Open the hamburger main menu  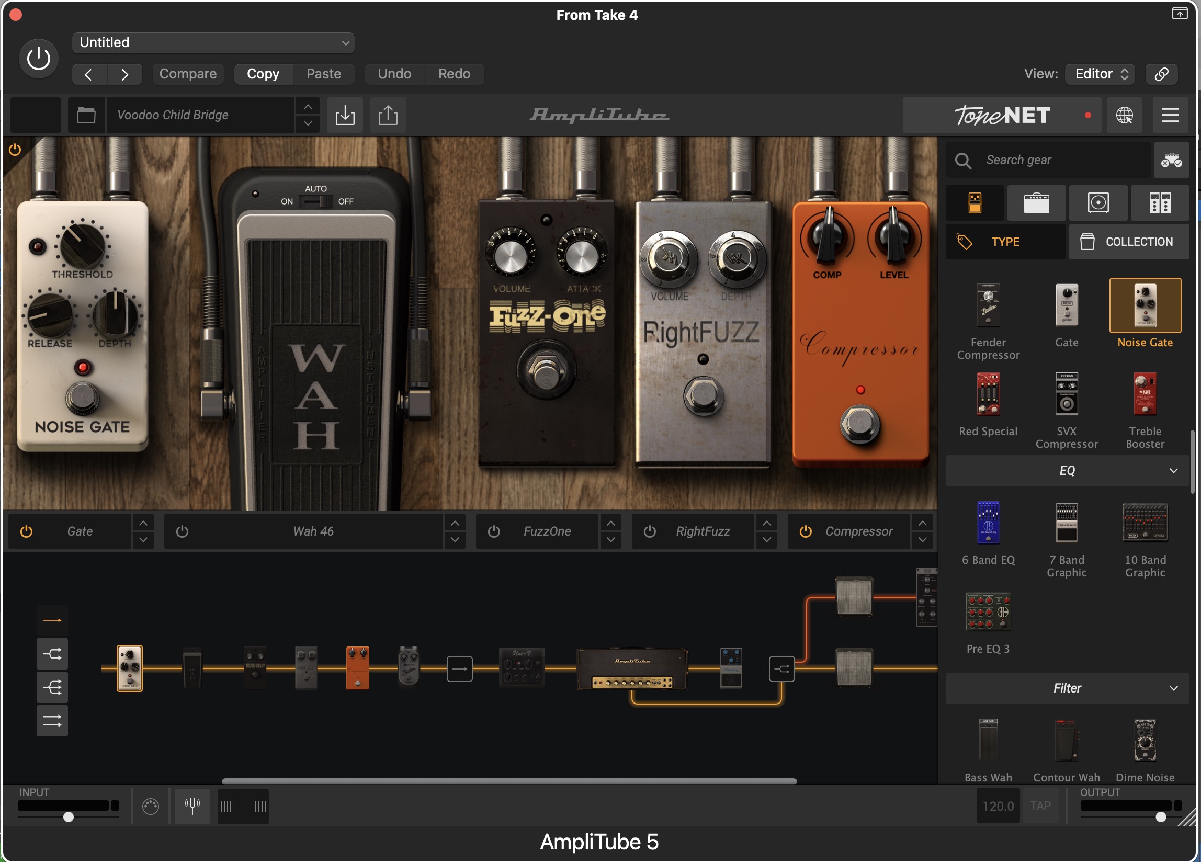click(x=1170, y=115)
